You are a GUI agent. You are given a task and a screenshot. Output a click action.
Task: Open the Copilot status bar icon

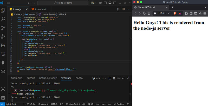[84, 104]
